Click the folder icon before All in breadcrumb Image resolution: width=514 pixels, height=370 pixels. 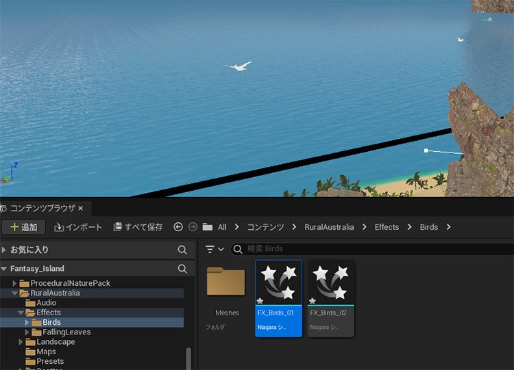point(207,227)
